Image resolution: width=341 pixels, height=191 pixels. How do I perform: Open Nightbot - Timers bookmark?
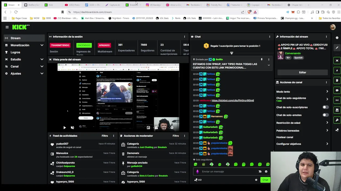pos(119,18)
